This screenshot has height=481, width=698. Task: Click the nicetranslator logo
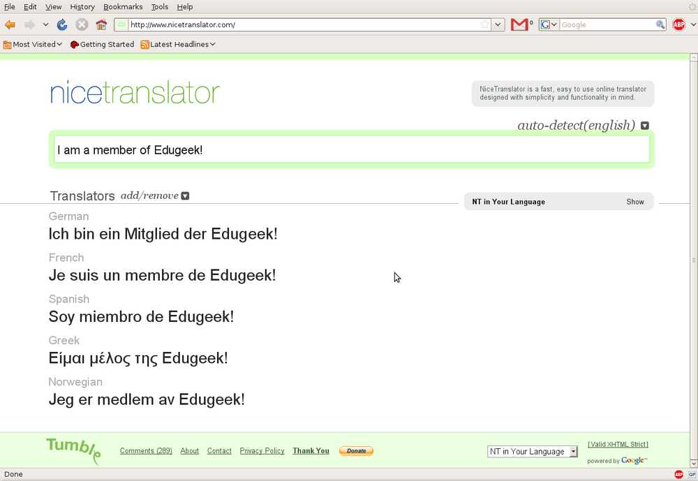[x=135, y=92]
